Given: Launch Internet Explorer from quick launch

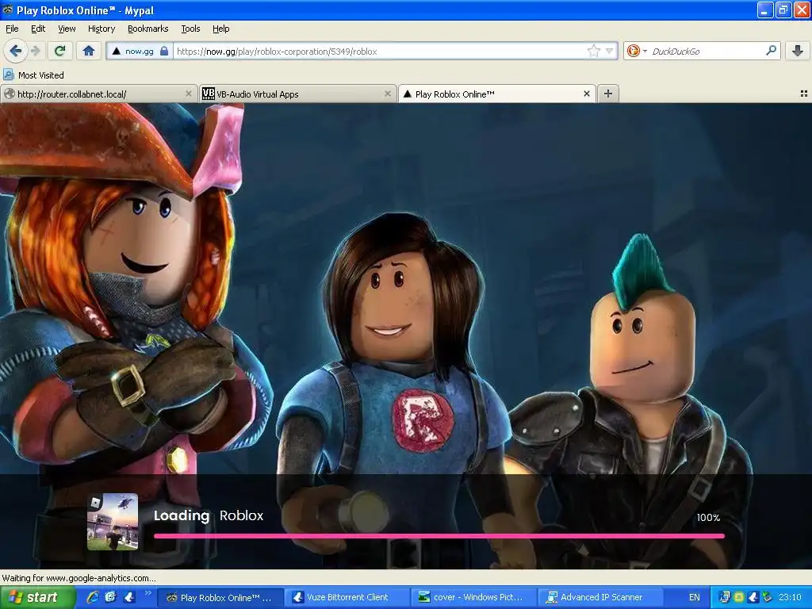Looking at the screenshot, I should 92,597.
